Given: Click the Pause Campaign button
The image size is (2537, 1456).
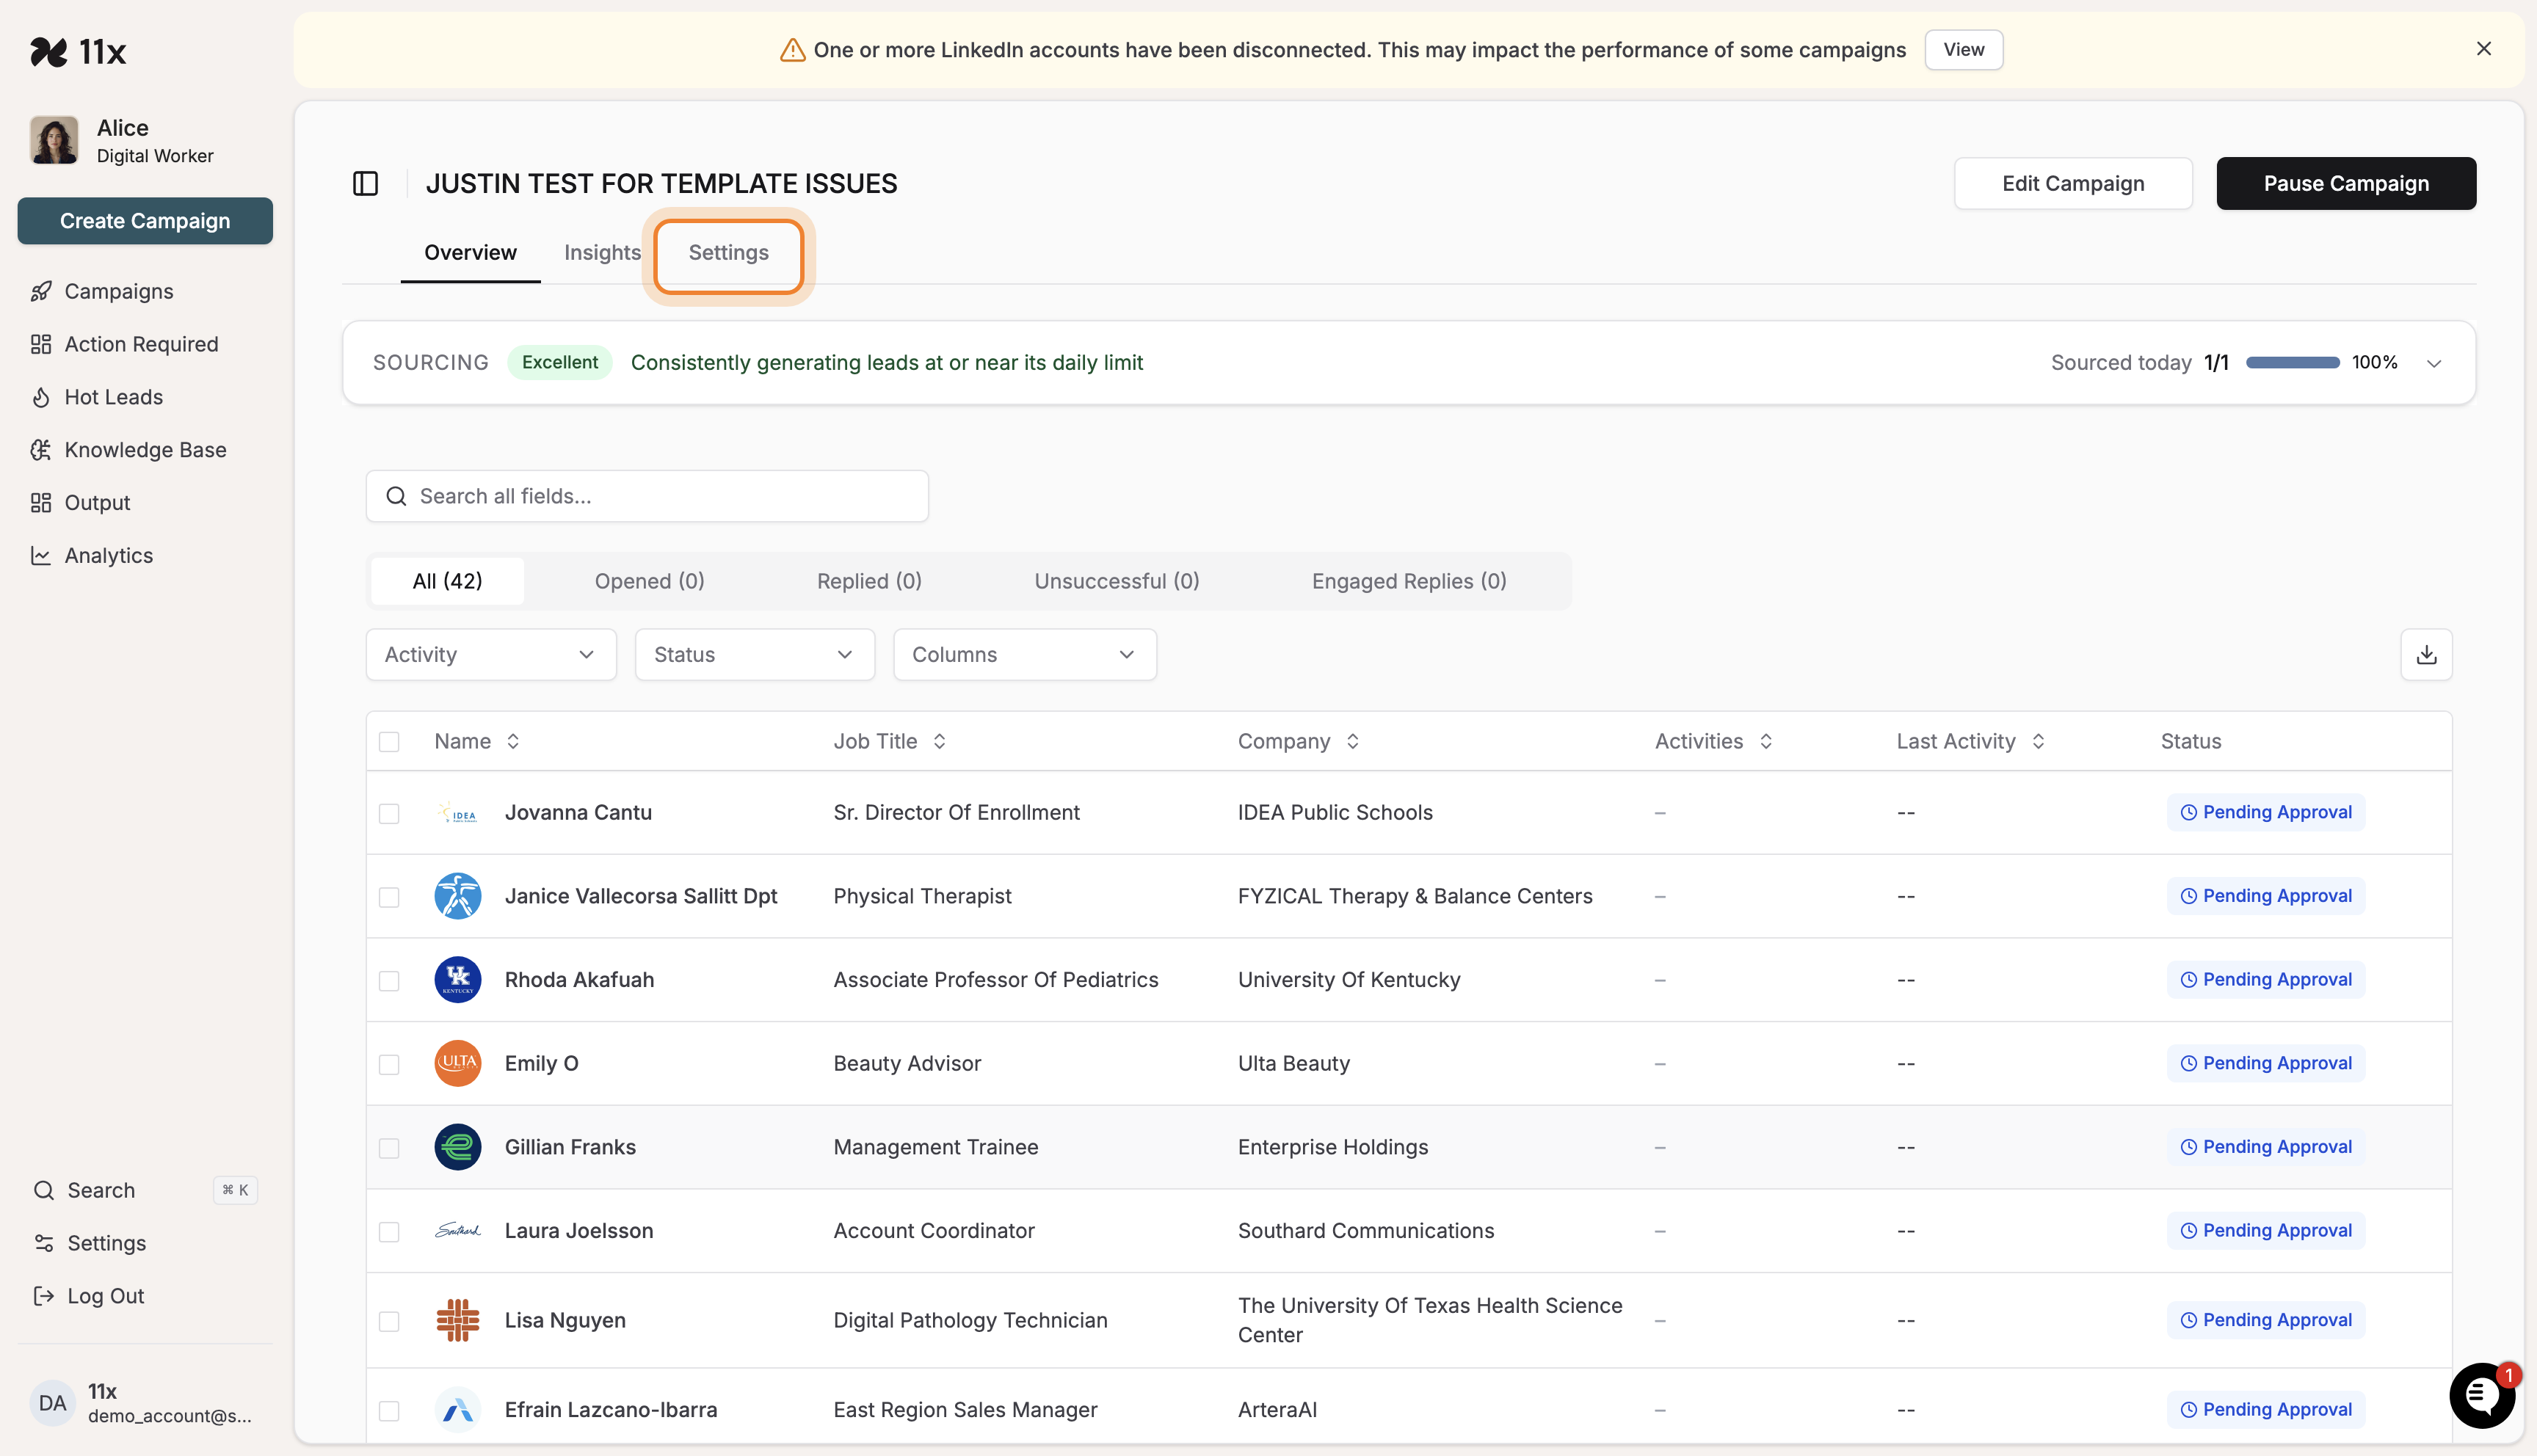Looking at the screenshot, I should coord(2346,183).
